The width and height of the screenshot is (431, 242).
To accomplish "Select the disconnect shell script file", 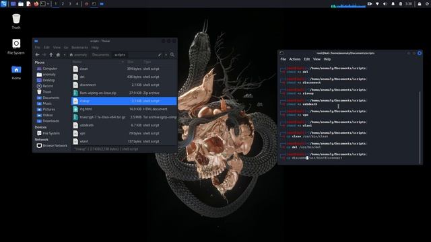I will coord(124,85).
